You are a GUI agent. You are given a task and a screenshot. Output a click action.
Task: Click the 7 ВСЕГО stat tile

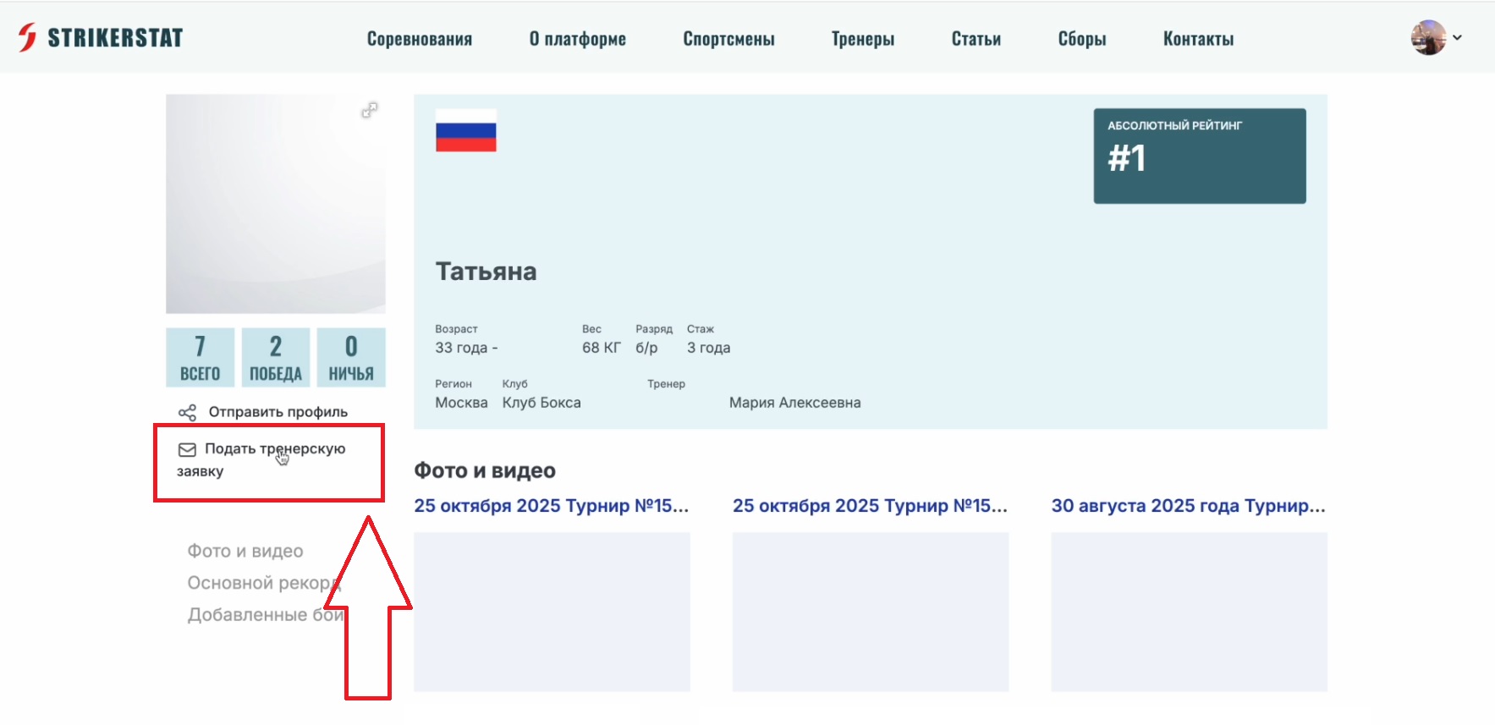click(201, 358)
